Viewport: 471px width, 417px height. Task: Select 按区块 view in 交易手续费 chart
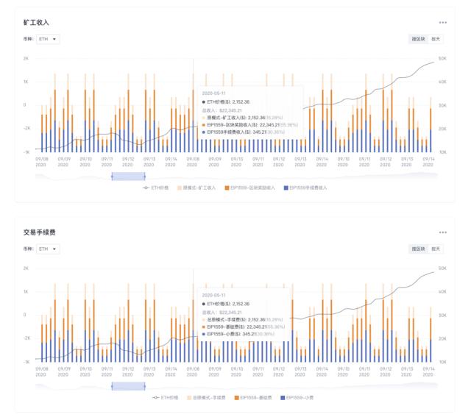(x=418, y=249)
